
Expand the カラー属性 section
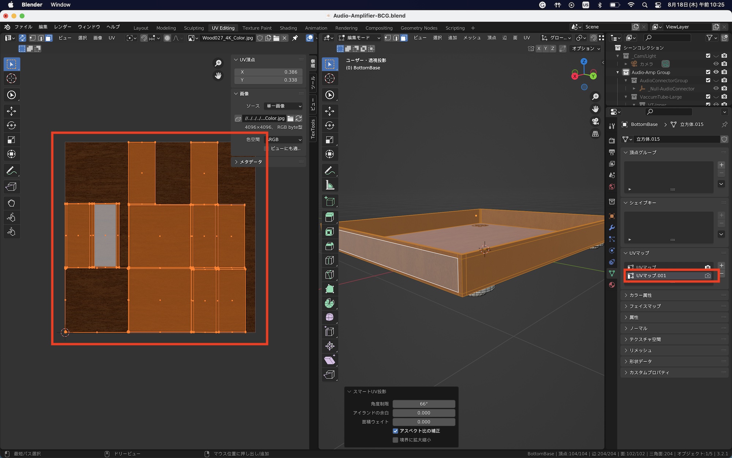(x=640, y=295)
